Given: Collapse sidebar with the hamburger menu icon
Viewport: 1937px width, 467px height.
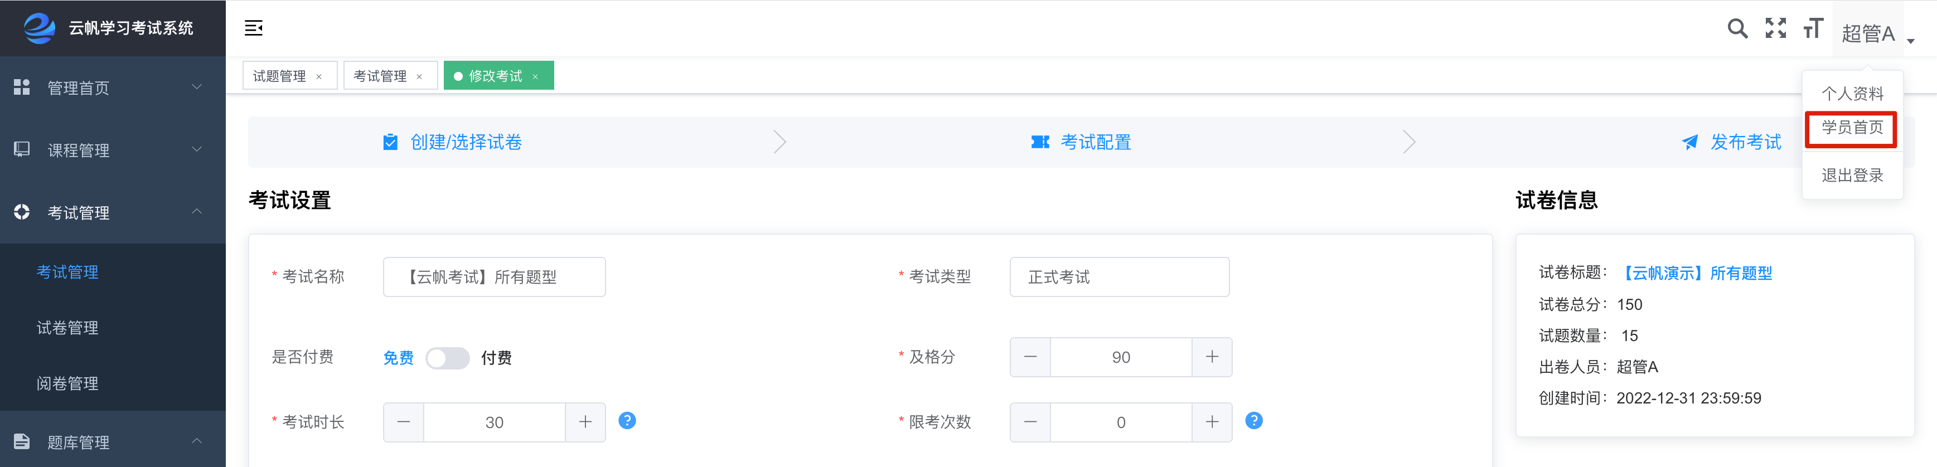Looking at the screenshot, I should tap(253, 28).
